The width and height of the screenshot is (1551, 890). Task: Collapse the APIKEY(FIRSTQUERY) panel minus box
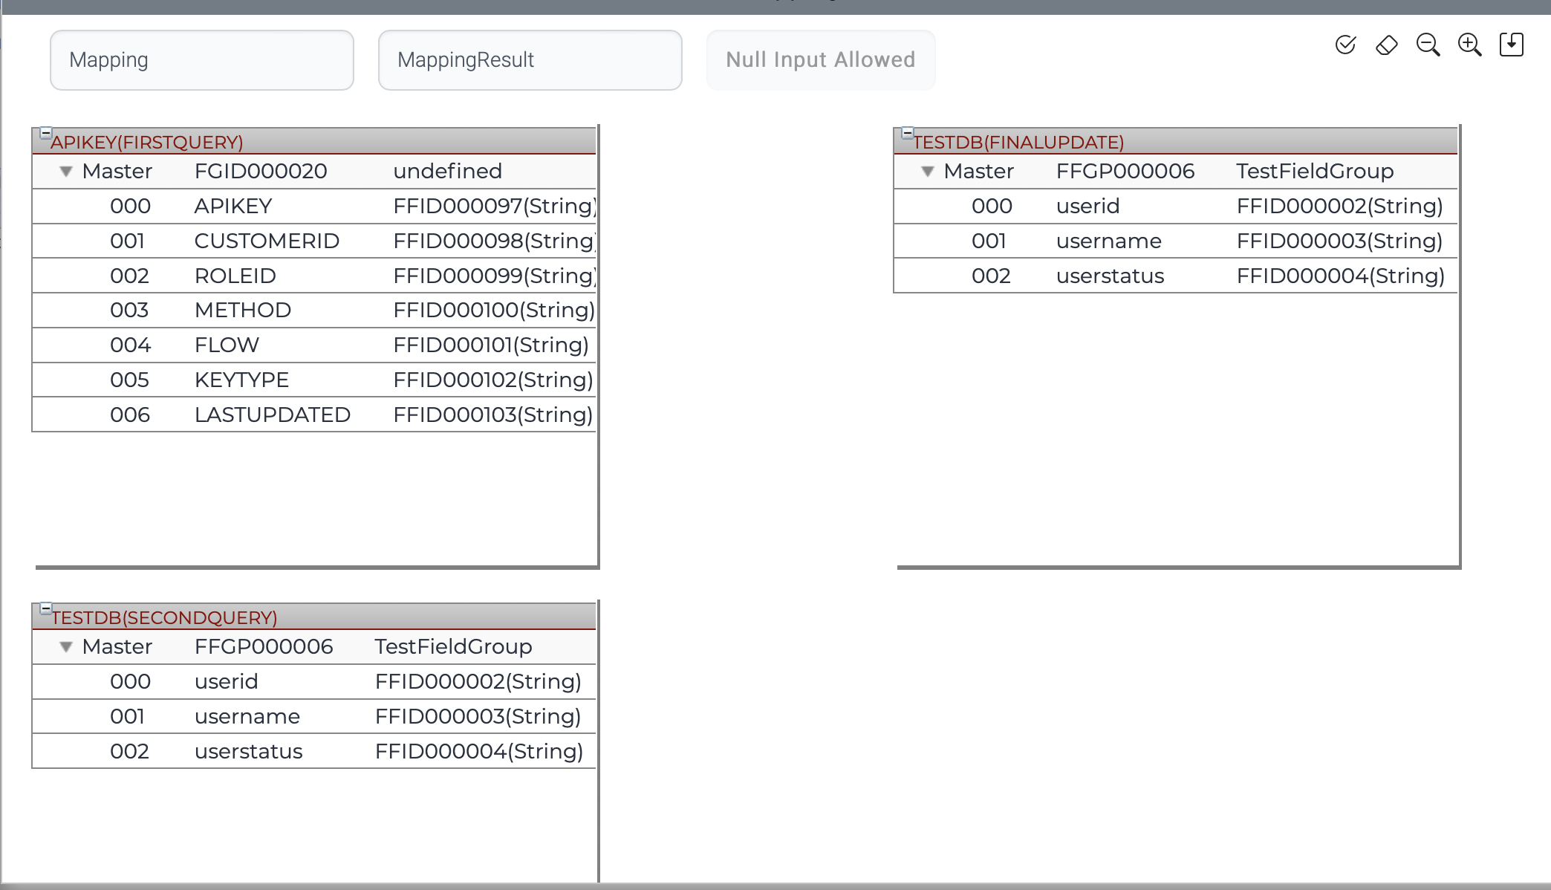tap(46, 133)
